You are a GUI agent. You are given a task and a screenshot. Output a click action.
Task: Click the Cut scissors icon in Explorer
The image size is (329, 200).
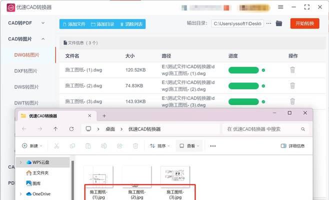(x=56, y=145)
